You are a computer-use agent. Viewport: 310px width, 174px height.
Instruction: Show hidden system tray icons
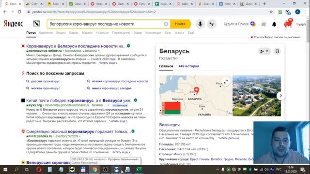tap(217, 170)
